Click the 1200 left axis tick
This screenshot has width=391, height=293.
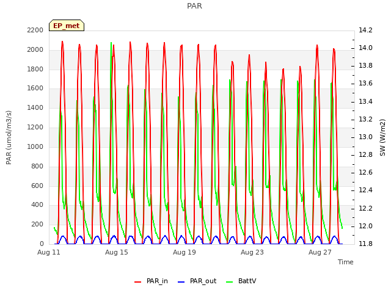(35, 127)
